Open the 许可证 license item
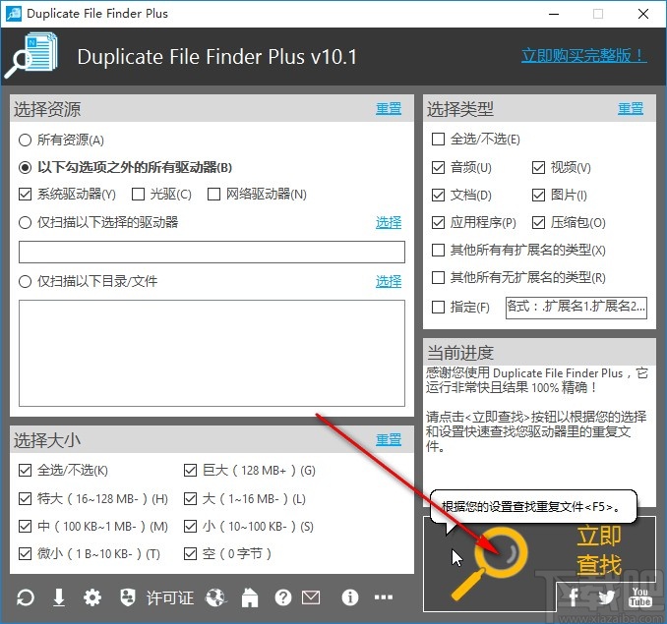The width and height of the screenshot is (667, 624). click(170, 598)
